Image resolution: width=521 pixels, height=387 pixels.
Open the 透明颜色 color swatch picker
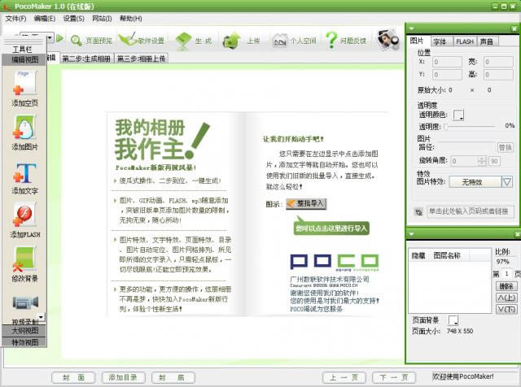click(458, 115)
